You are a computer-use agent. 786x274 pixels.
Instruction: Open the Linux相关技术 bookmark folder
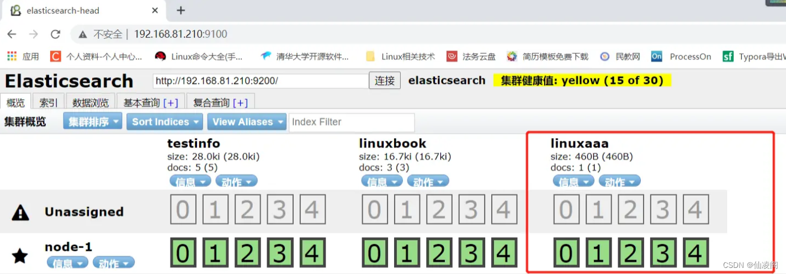point(401,56)
